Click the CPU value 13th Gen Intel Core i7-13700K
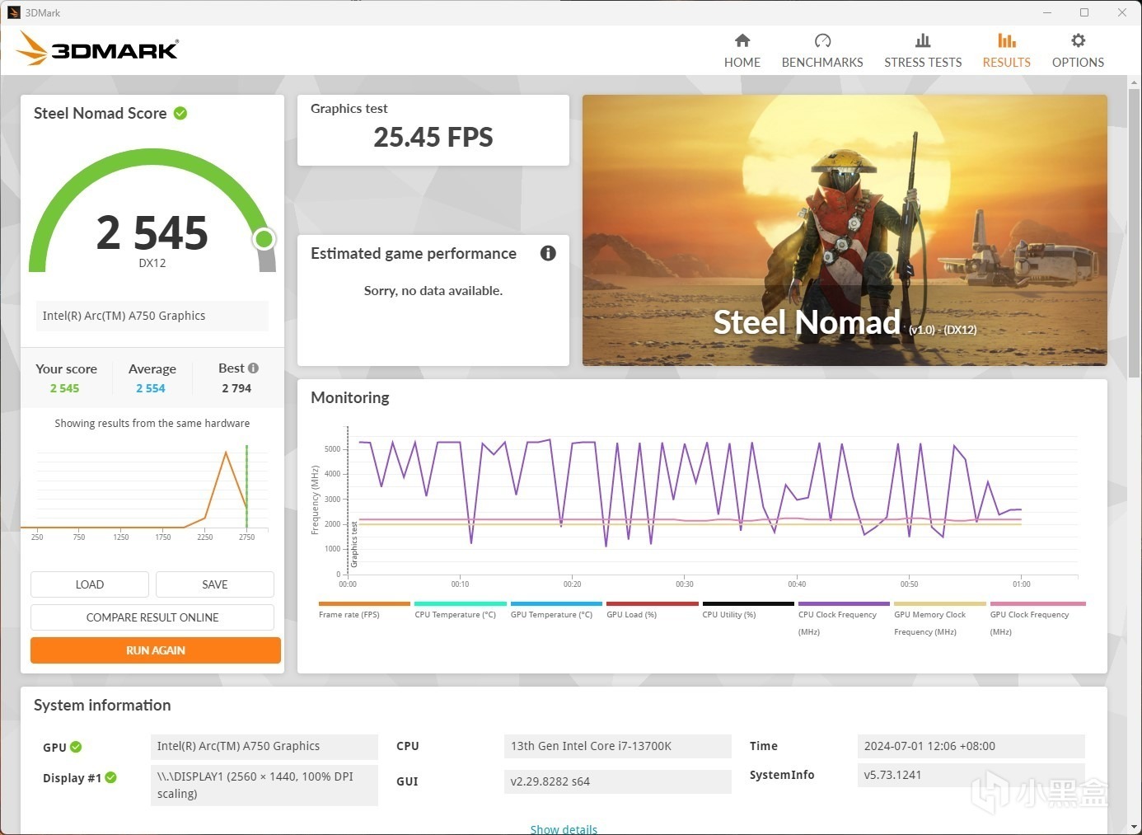Viewport: 1142px width, 835px height. coord(617,746)
